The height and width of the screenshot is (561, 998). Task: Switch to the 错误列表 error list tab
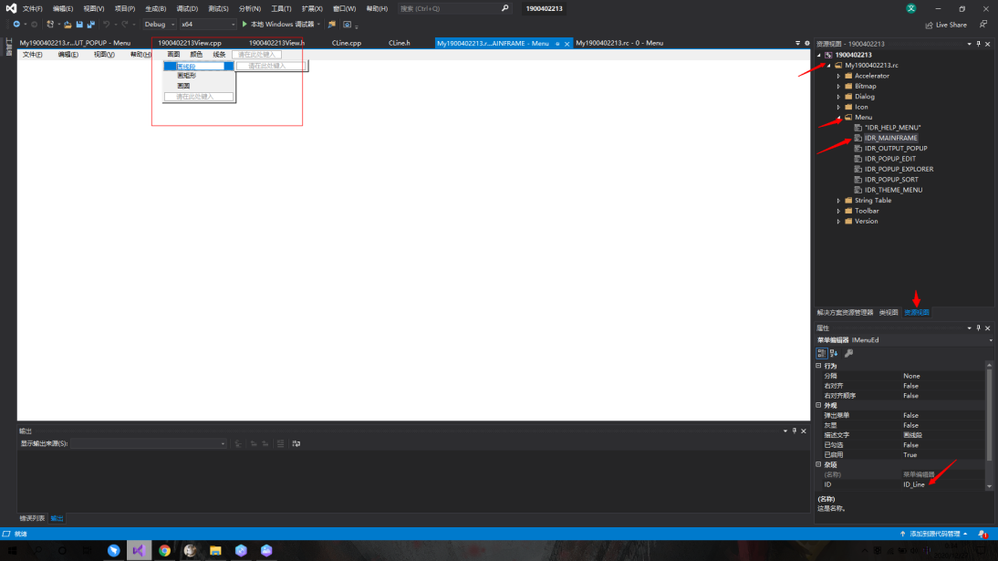pos(32,518)
